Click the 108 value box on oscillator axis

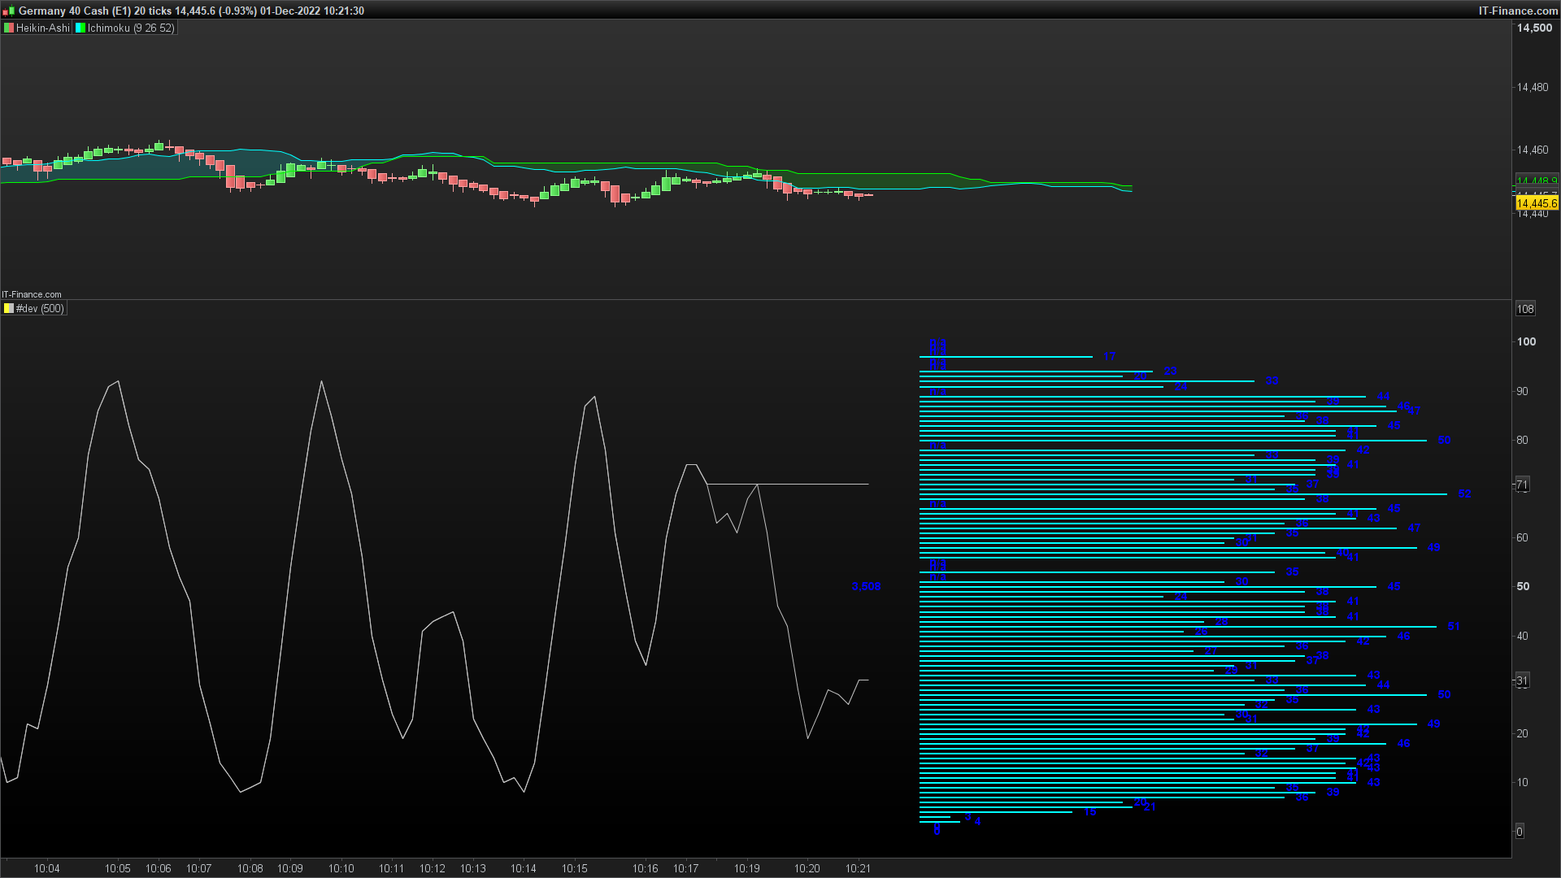pyautogui.click(x=1525, y=309)
